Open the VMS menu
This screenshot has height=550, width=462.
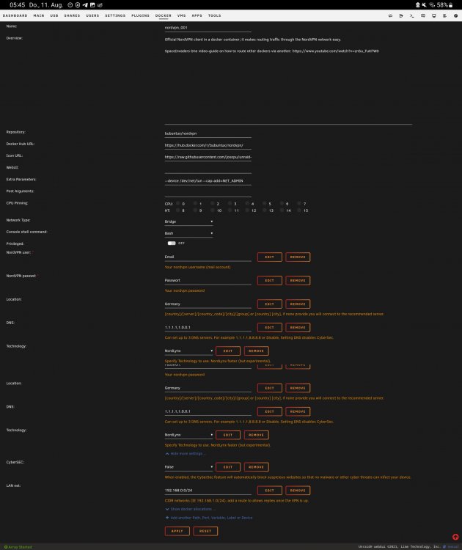(x=181, y=16)
